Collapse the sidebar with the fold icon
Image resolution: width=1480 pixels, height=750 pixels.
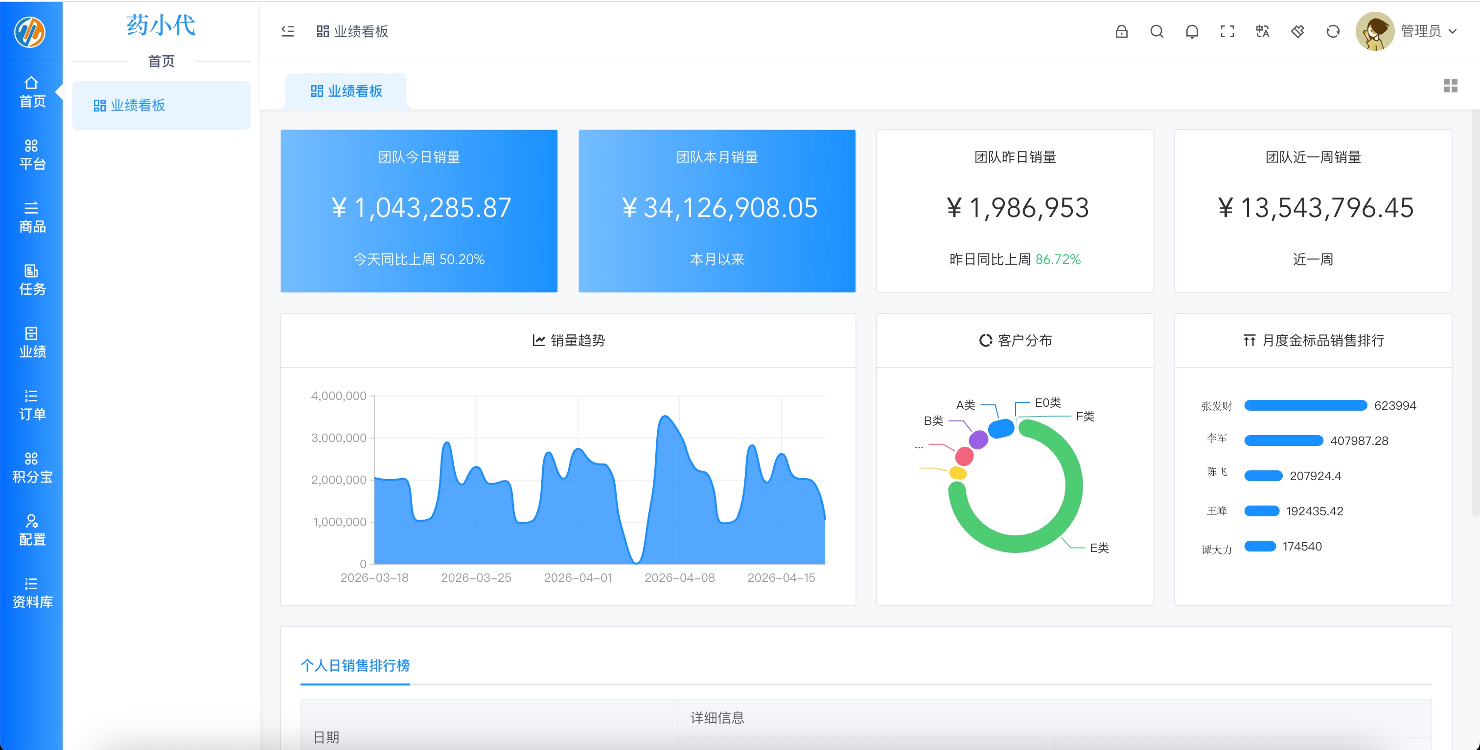click(287, 32)
